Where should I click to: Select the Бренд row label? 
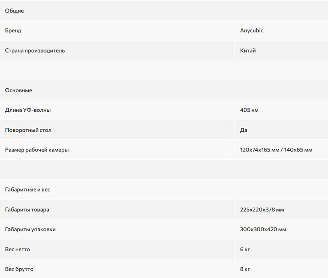(x=13, y=30)
